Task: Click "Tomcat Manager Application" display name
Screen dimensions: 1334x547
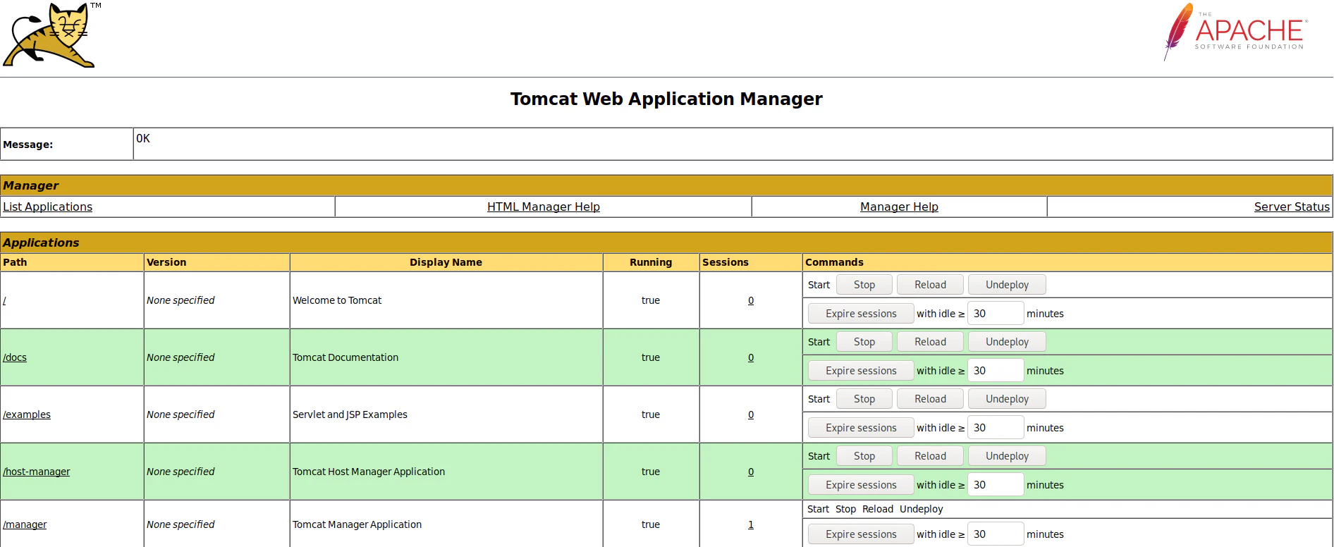Action: click(357, 524)
